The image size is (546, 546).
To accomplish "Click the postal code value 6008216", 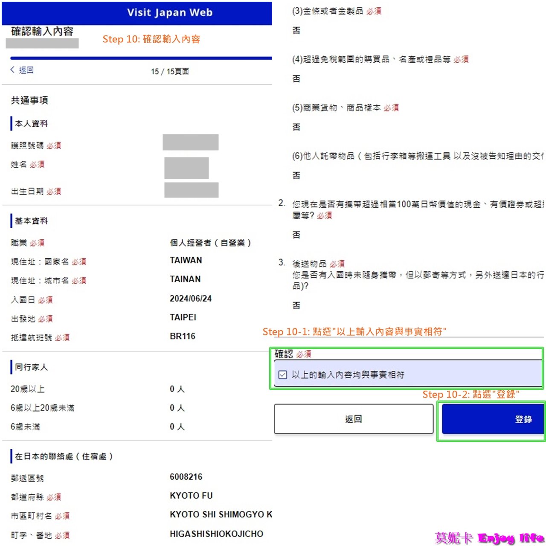I will 186,477.
